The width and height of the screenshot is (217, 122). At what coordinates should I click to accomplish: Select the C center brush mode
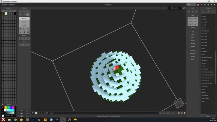click(24, 12)
